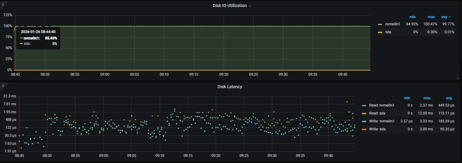Sort utilization legend by avg column
The height and width of the screenshot is (163, 462).
(445, 17)
